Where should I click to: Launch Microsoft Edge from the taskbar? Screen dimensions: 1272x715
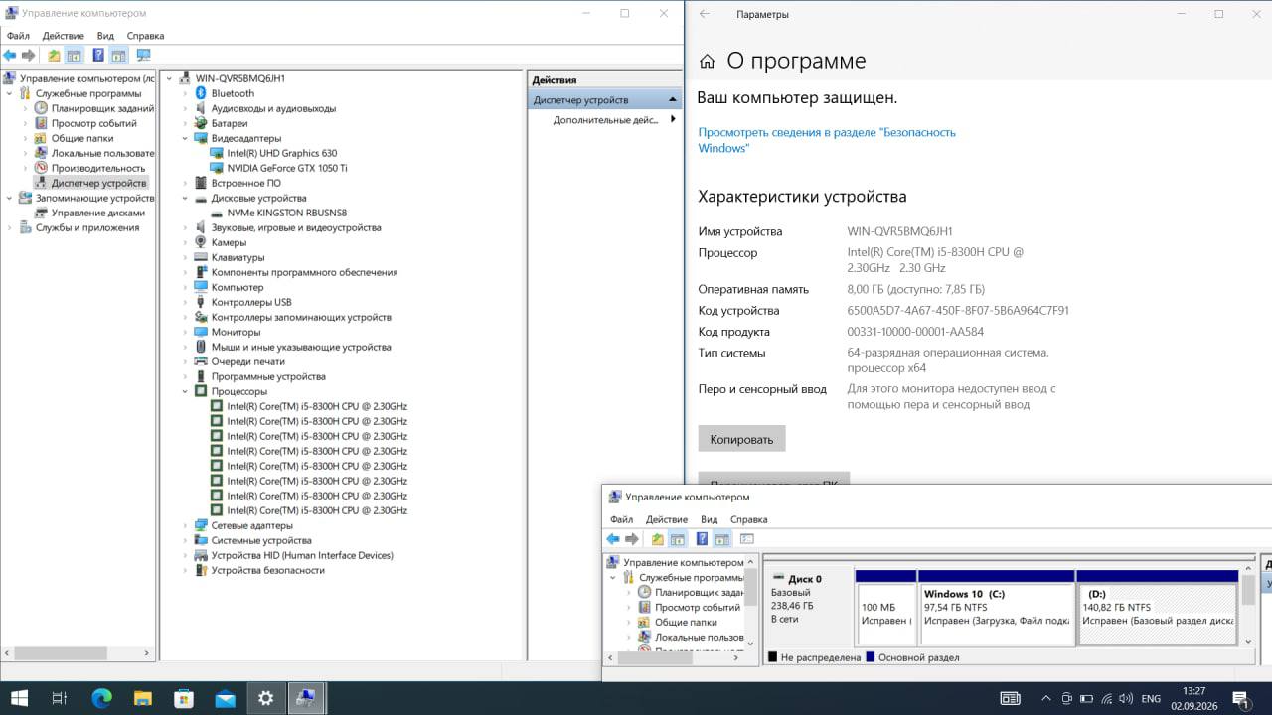[101, 698]
